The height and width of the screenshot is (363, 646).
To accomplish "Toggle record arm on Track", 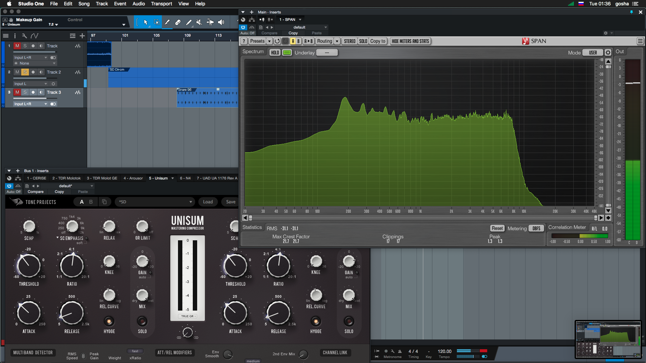I will pyautogui.click(x=33, y=46).
